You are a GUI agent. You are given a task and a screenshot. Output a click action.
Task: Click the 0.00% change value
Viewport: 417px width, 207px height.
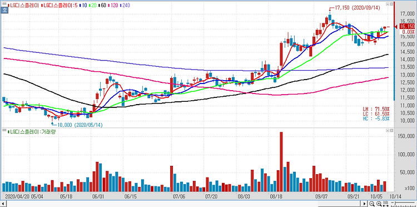tap(408, 32)
